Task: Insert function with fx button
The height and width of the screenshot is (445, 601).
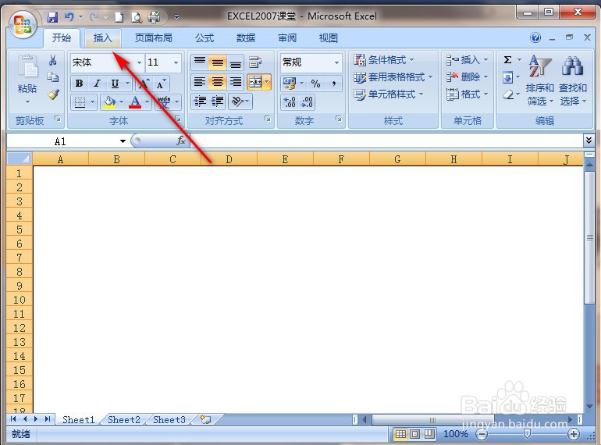Action: 180,141
